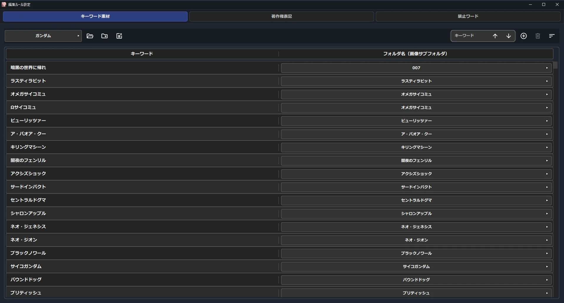564x303 pixels.
Task: Select keyword cell ネオ・ジェネシス
Action: [x=142, y=227]
